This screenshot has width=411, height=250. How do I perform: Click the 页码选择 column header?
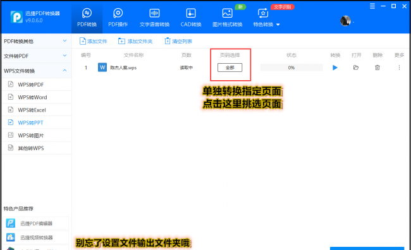tap(230, 55)
